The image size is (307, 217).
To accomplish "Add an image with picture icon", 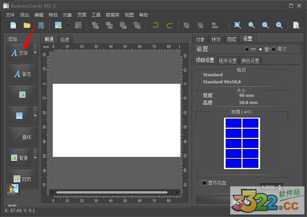I will (23, 95).
